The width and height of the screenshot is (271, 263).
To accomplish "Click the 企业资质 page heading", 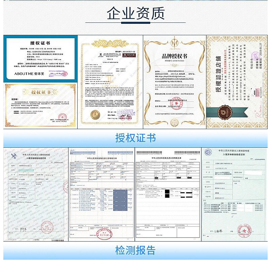I will click(136, 13).
